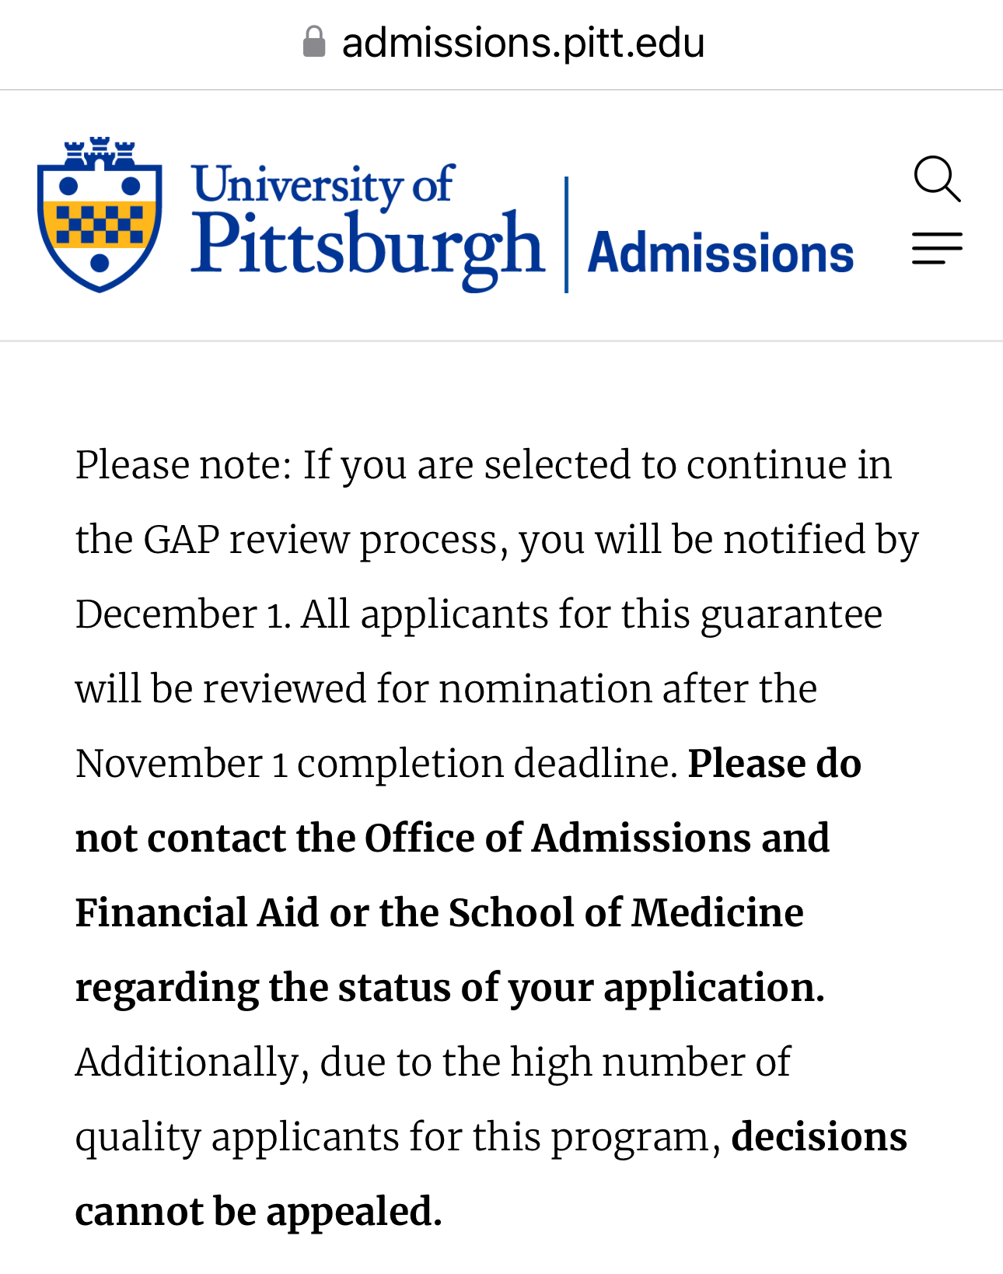Tap the admissions.pitt.edu URL text

(x=523, y=43)
